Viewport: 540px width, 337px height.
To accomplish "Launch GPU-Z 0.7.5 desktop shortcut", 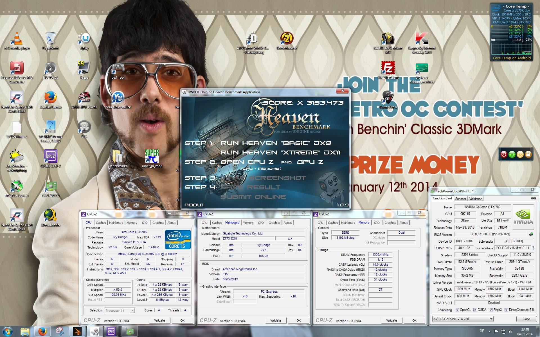I will (x=51, y=189).
